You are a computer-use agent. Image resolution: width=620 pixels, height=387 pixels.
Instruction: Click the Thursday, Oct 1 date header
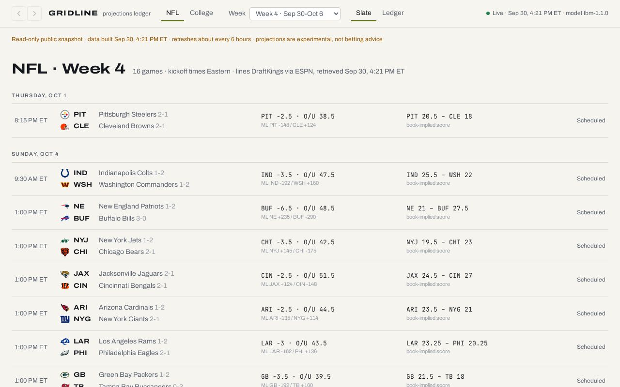coord(39,95)
